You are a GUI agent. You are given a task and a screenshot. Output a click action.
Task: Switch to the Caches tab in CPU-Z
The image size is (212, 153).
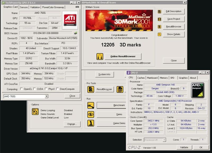coord(141,78)
